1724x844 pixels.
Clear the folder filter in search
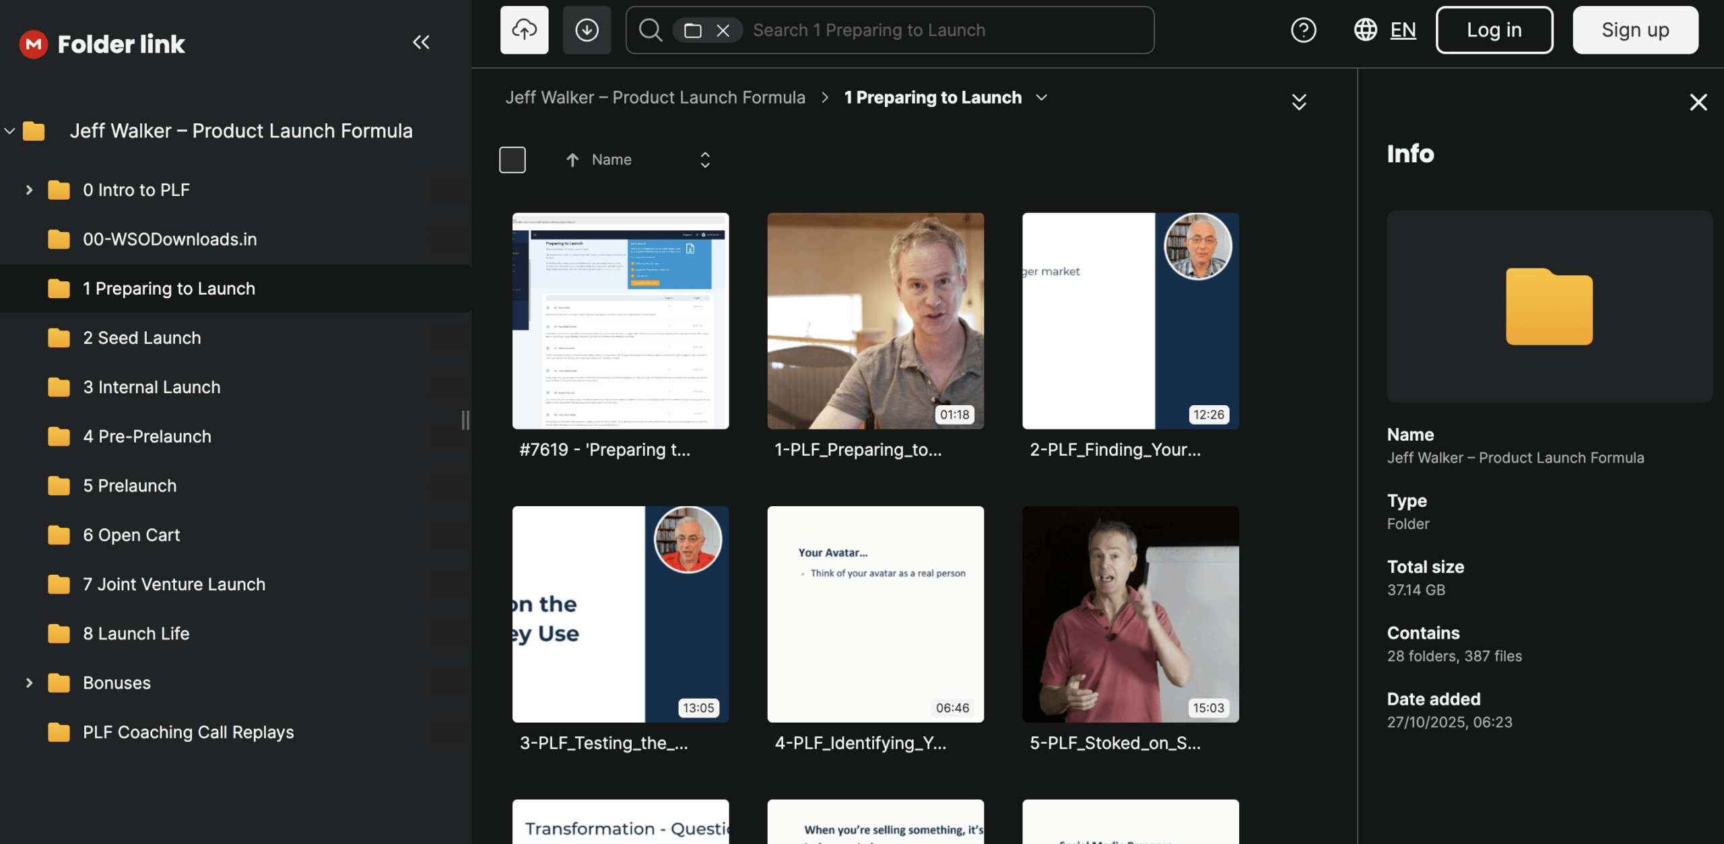[x=723, y=30]
